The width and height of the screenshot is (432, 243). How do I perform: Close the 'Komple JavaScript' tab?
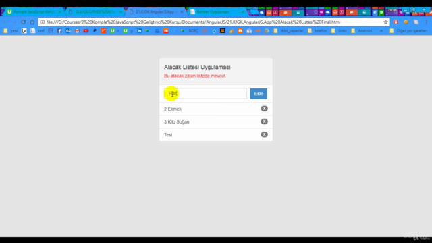point(60,12)
